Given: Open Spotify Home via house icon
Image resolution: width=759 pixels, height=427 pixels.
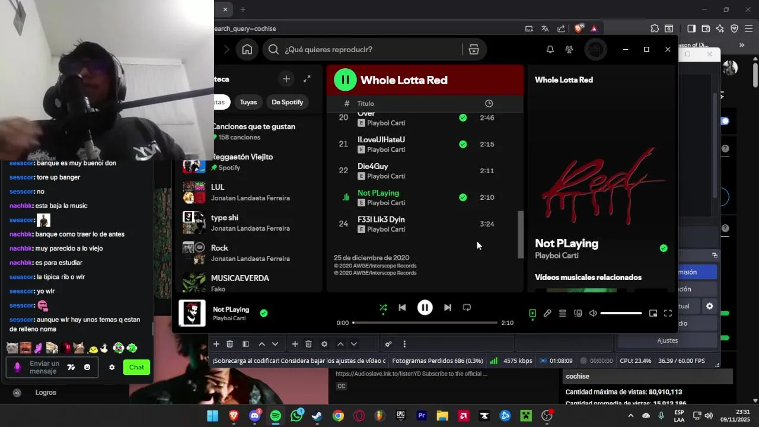Looking at the screenshot, I should pyautogui.click(x=247, y=50).
